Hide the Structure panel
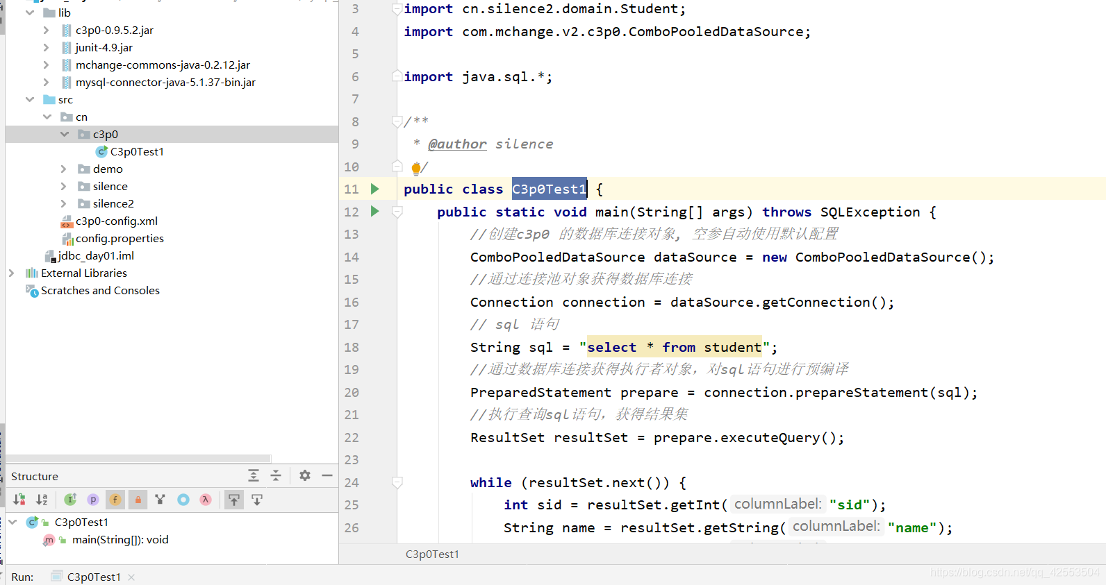Viewport: 1106px width, 585px height. click(x=327, y=475)
